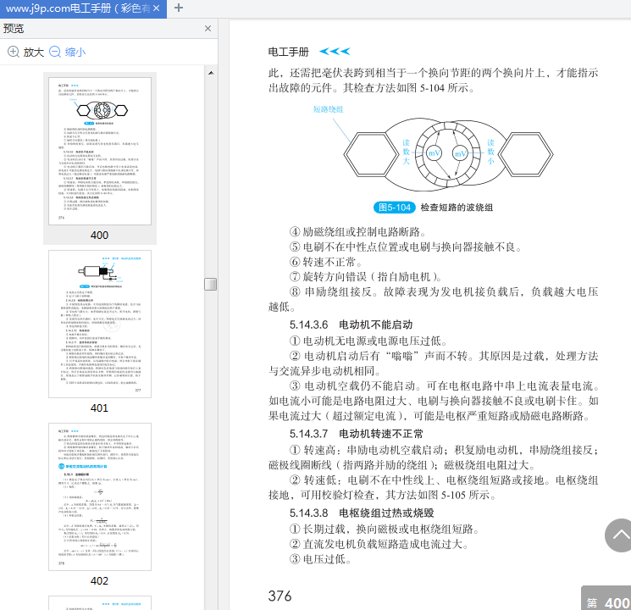Click label 400 under first thumbnail
This screenshot has width=631, height=610.
tap(99, 236)
